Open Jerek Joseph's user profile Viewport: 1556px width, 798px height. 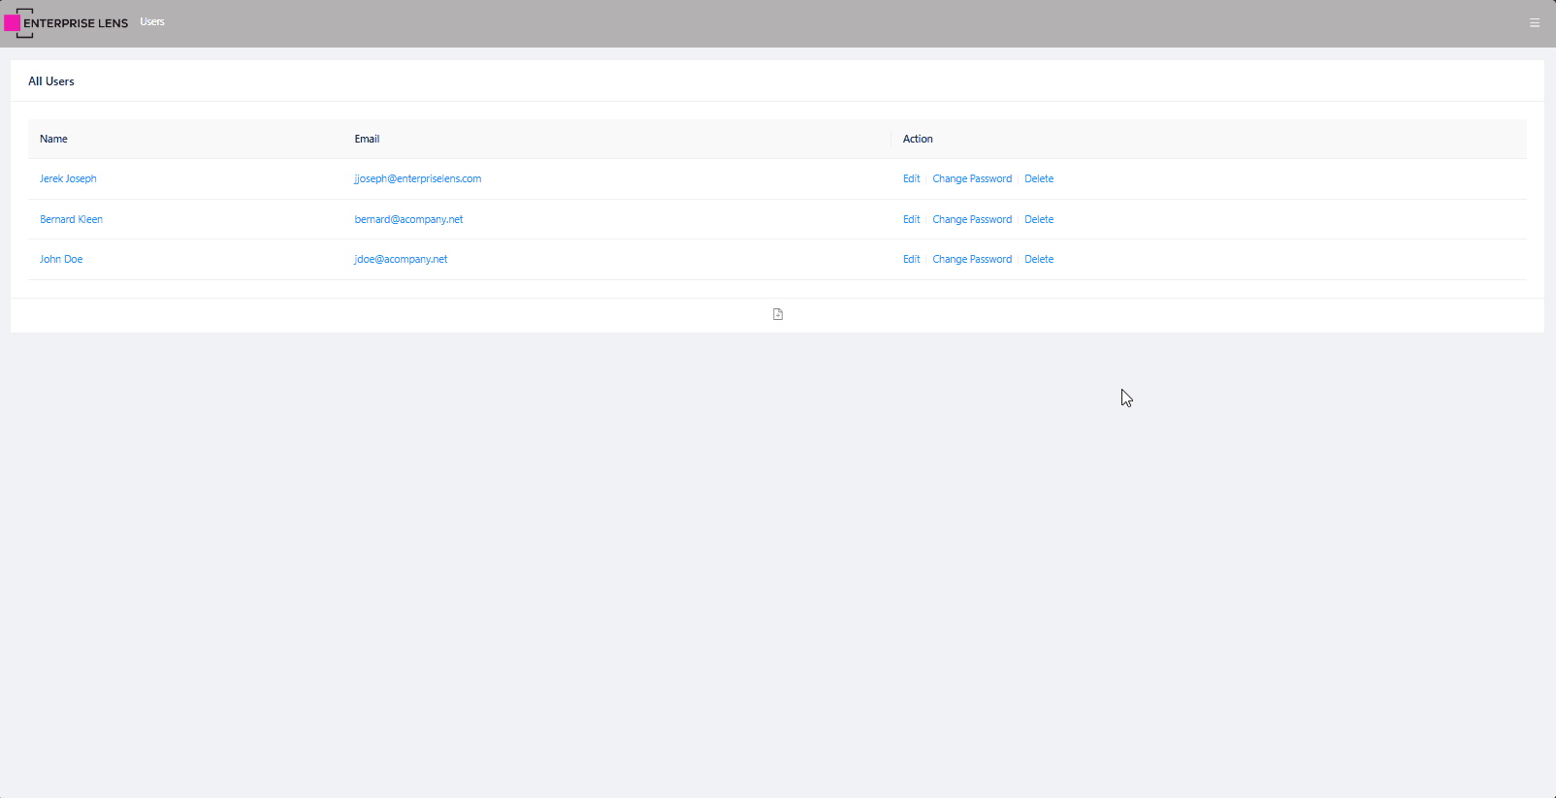point(68,179)
